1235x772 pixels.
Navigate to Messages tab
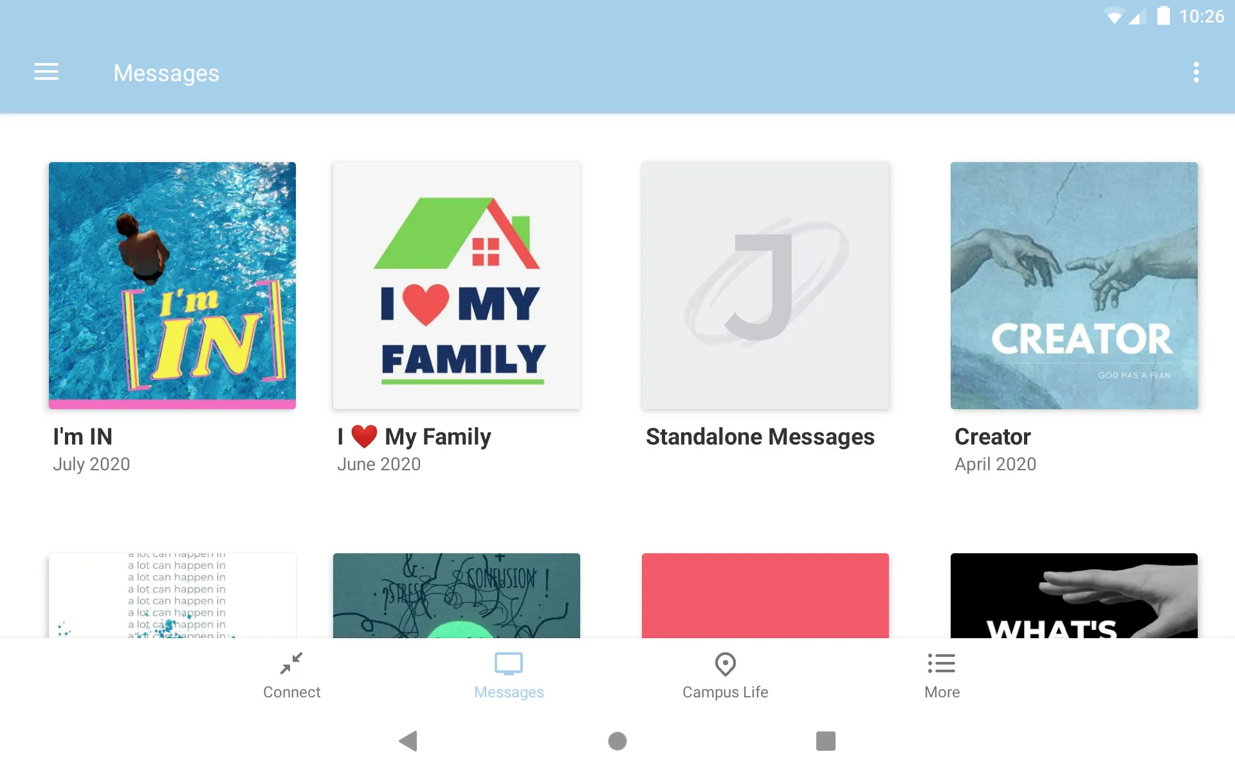(x=508, y=676)
